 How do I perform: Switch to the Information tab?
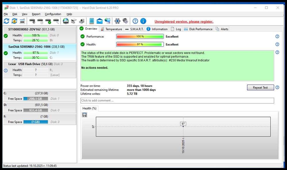(157, 29)
